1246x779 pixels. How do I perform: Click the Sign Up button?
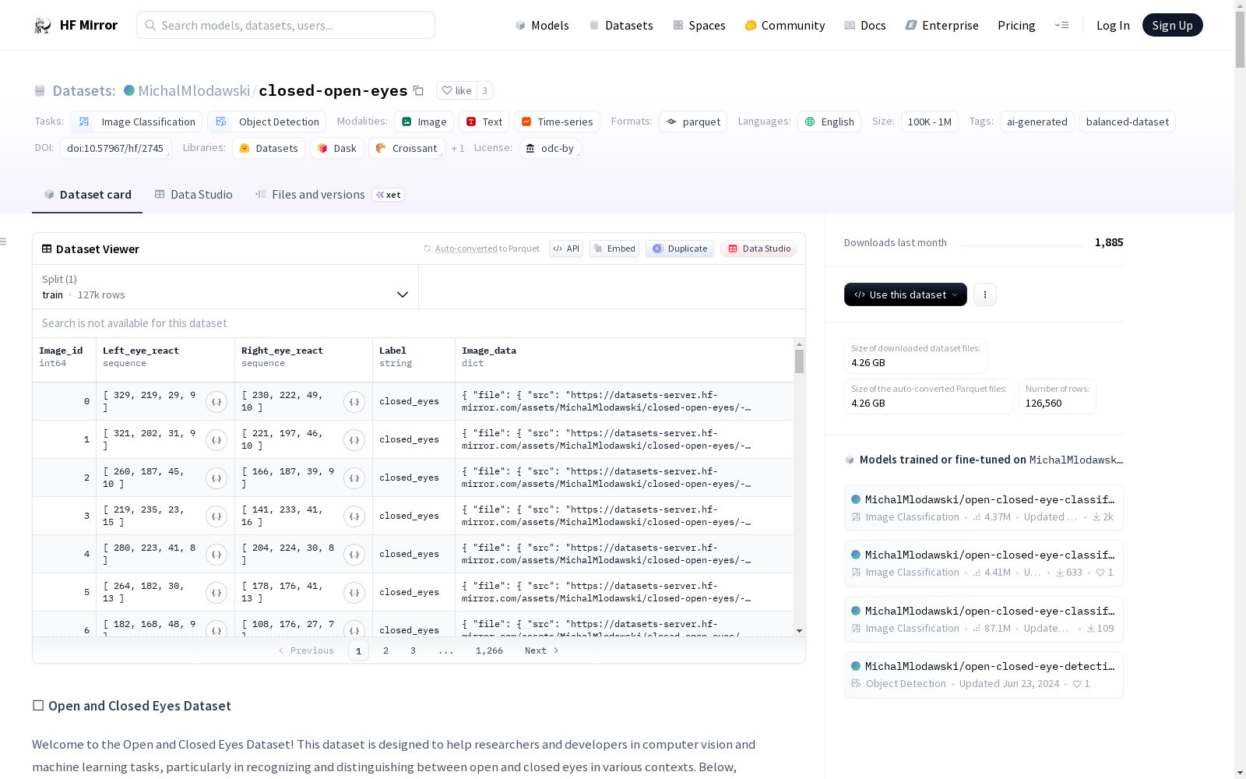[1172, 26]
